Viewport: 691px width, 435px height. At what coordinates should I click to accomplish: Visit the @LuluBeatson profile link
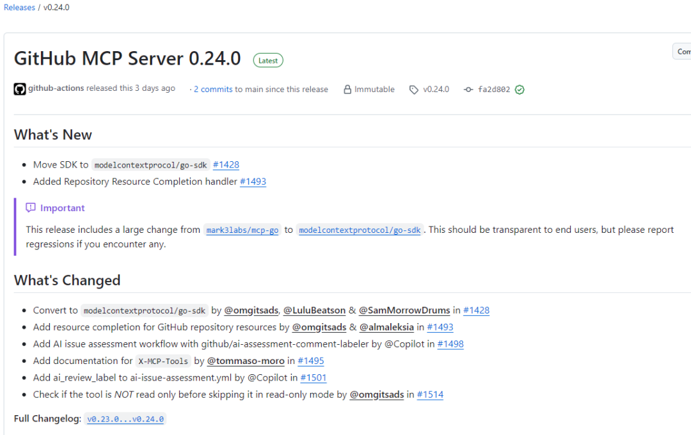point(314,310)
